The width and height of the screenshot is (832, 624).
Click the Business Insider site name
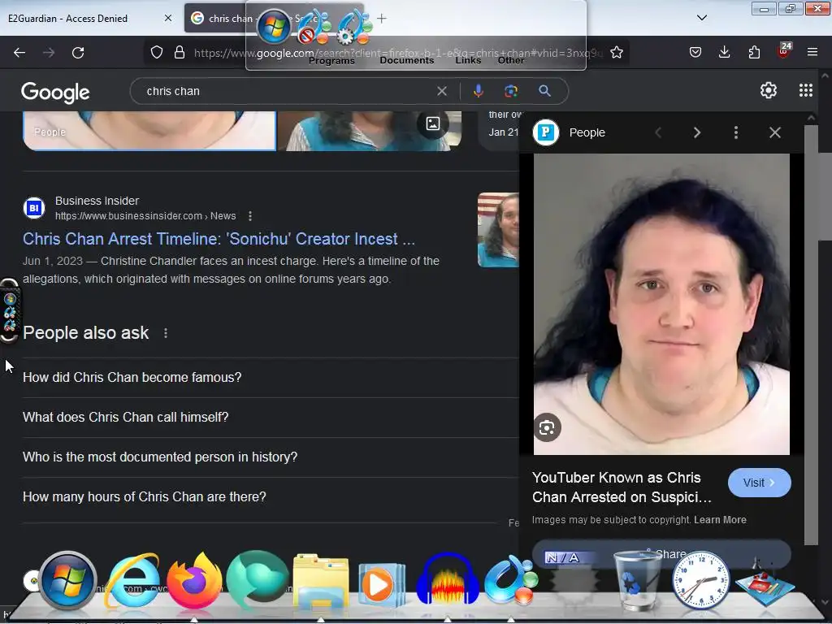(x=97, y=201)
